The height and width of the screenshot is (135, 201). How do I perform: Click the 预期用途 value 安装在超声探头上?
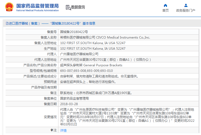[x=88, y=82]
